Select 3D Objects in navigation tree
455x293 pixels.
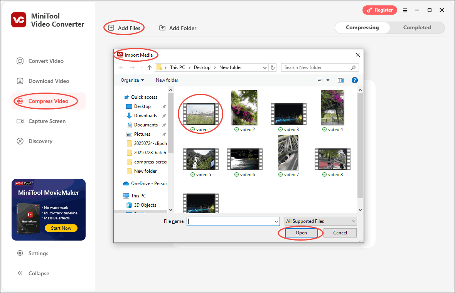click(x=141, y=205)
